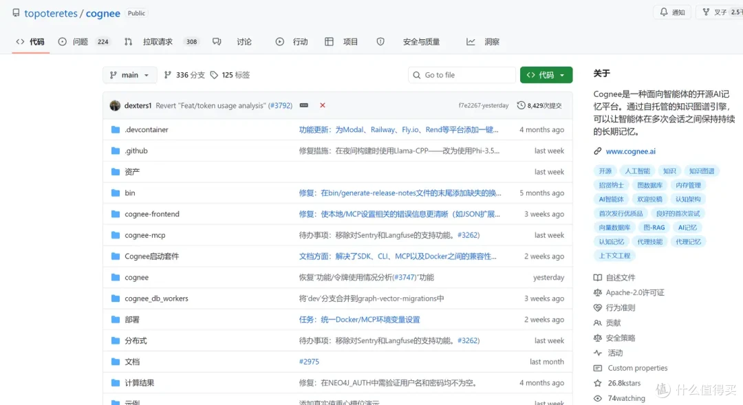
Task: Open the 洞察 (Insights) tab
Action: pyautogui.click(x=483, y=42)
